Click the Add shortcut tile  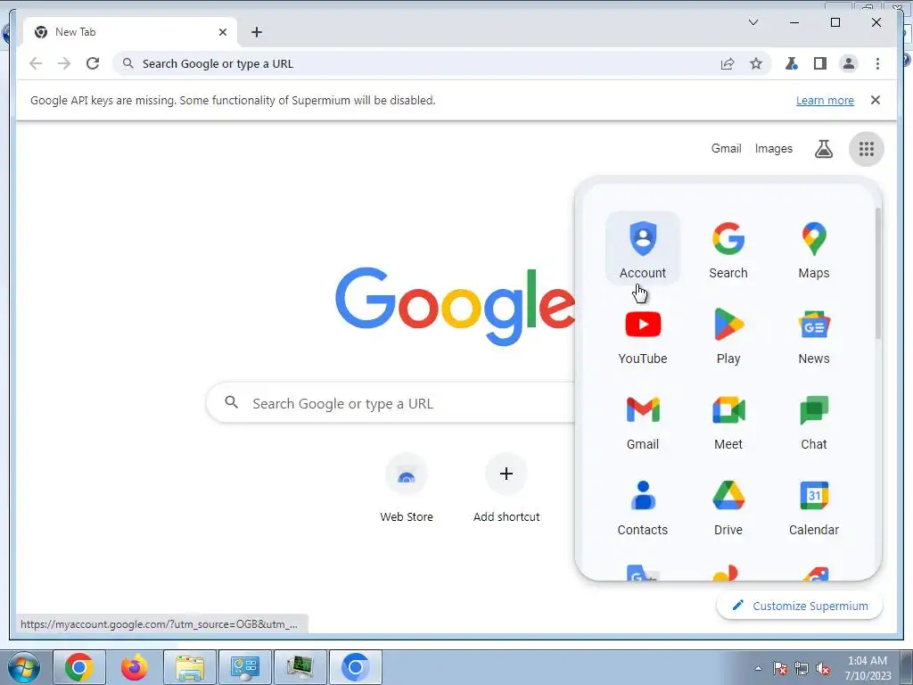coord(506,488)
